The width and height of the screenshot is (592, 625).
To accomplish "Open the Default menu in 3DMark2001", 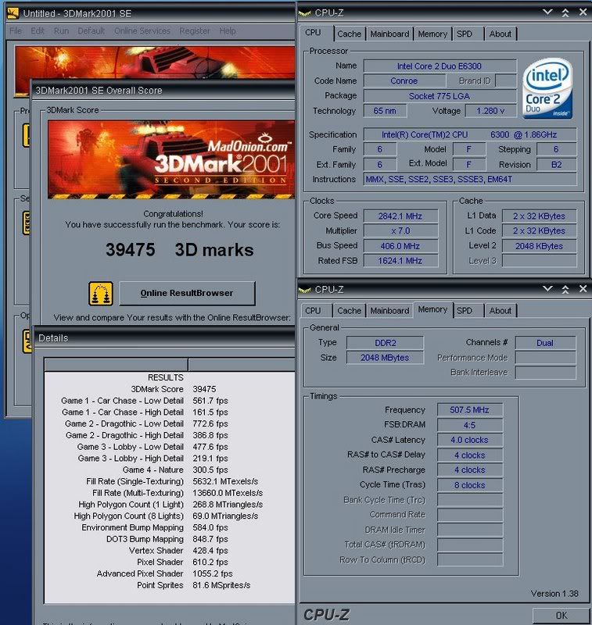I will pos(91,30).
